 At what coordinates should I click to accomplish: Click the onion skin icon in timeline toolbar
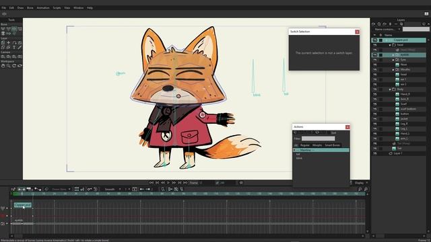[46, 190]
